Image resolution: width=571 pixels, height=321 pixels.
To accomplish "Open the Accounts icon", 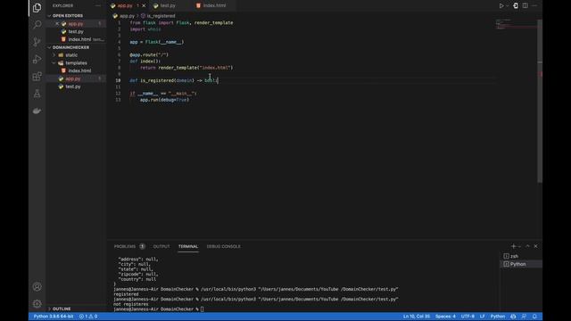I will pyautogui.click(x=37, y=287).
